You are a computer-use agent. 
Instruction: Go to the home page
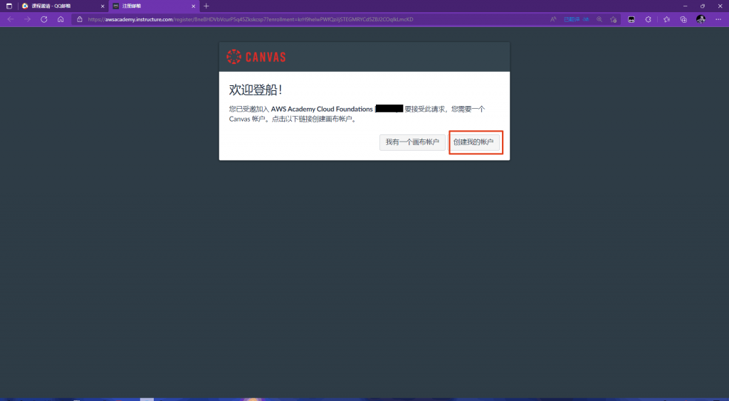pyautogui.click(x=61, y=19)
